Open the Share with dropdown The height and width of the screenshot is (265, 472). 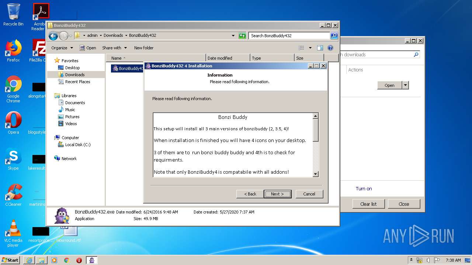point(114,48)
